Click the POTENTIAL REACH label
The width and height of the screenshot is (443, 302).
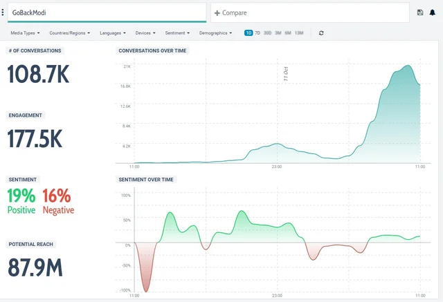click(30, 244)
